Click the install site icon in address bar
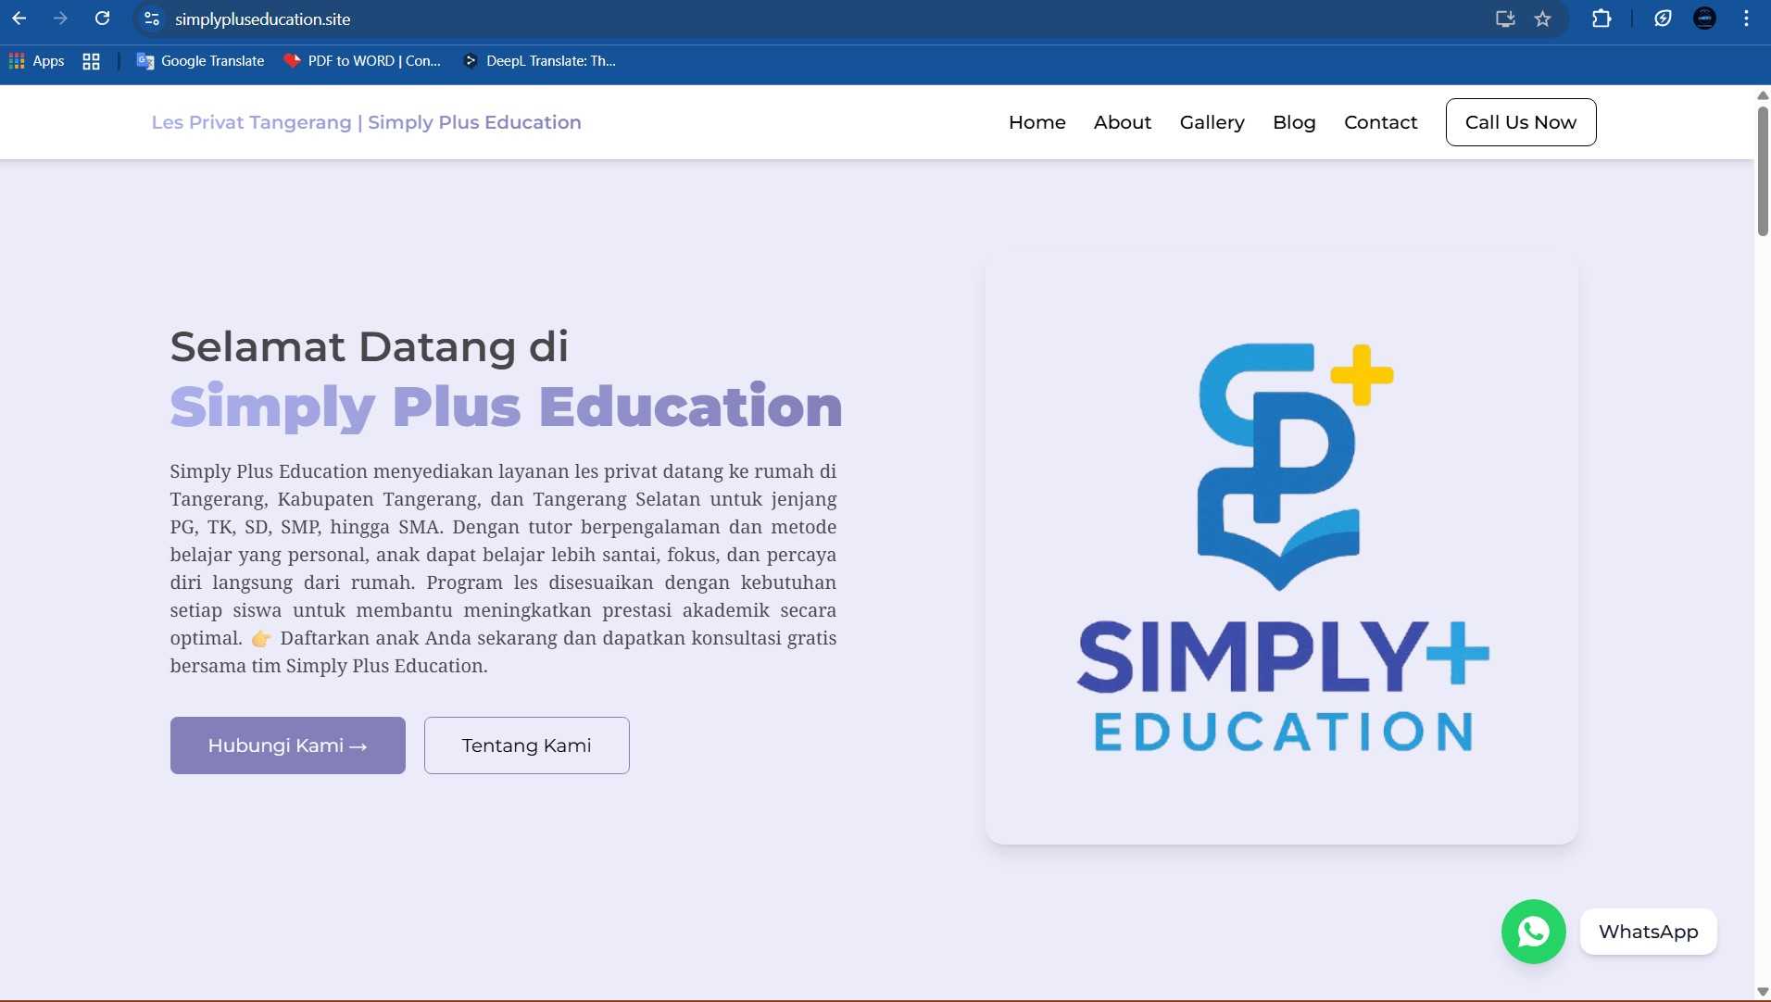1771x1002 pixels. click(x=1505, y=19)
